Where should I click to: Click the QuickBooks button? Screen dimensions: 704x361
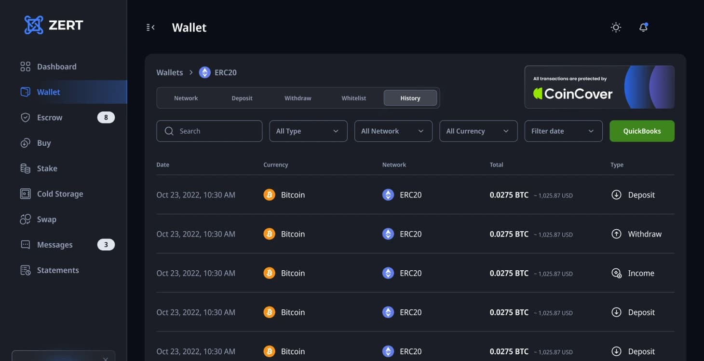(x=642, y=131)
